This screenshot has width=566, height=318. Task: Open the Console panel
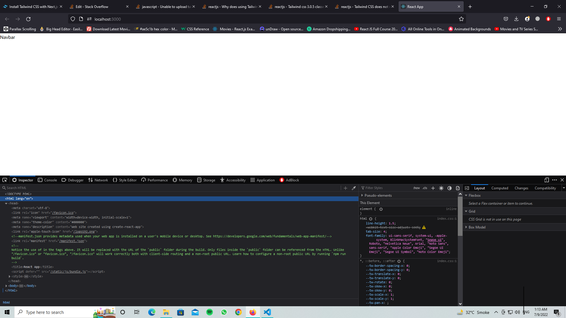point(47,180)
